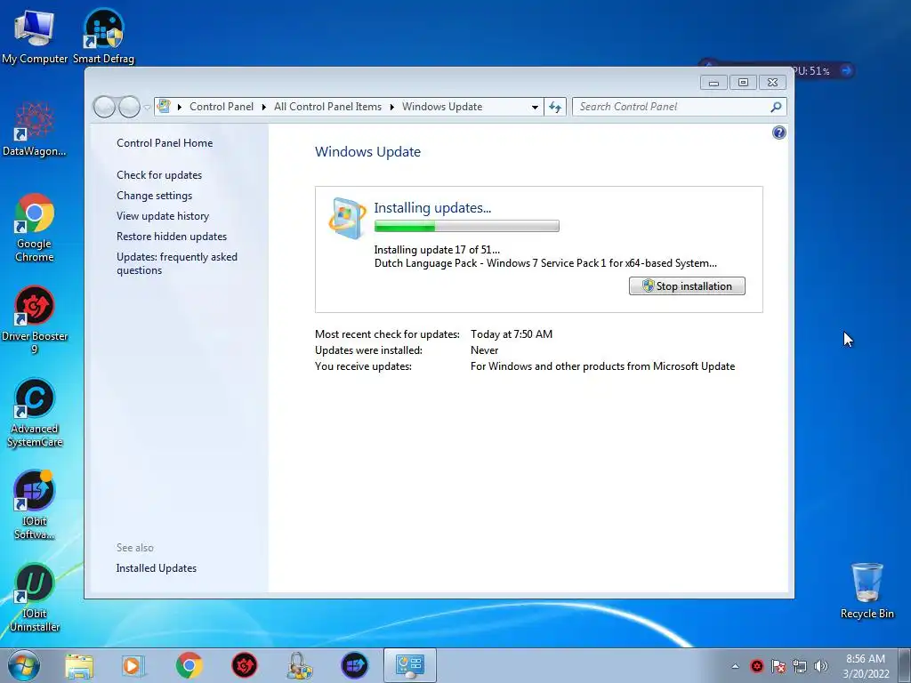The image size is (911, 683).
Task: Click the 'Today at 7:50 AM' text
Action: [x=512, y=334]
